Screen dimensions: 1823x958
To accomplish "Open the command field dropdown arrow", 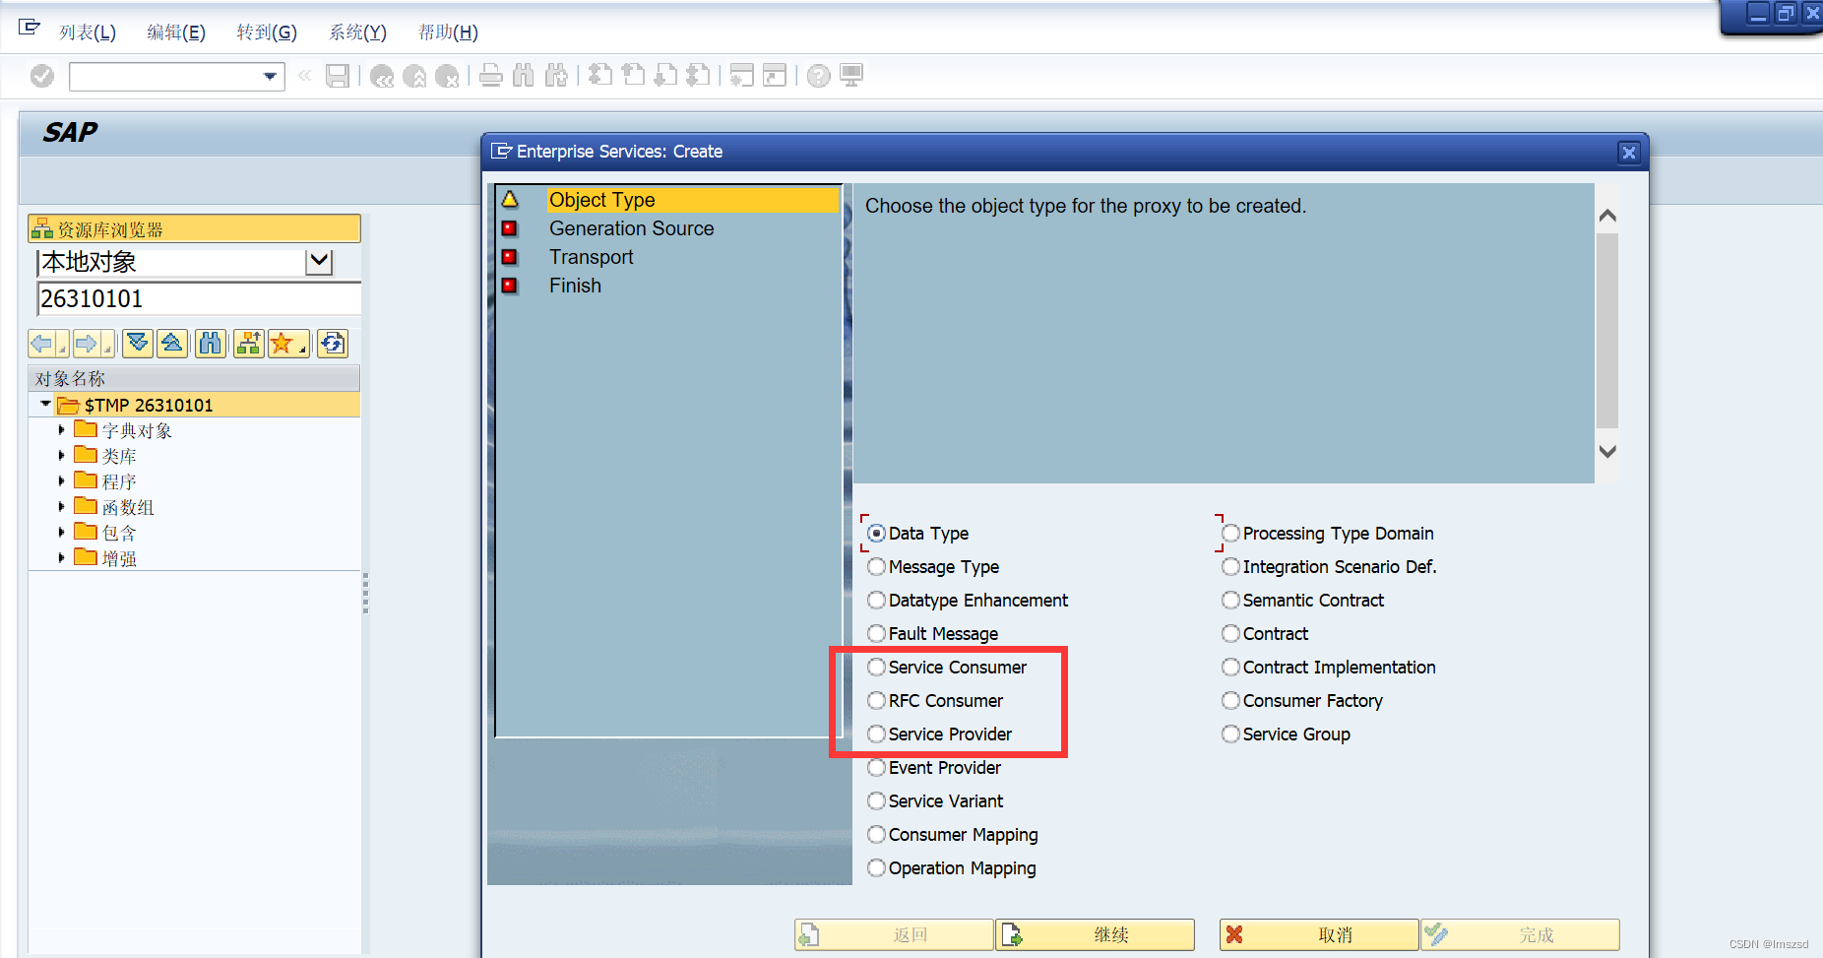I will pos(270,76).
